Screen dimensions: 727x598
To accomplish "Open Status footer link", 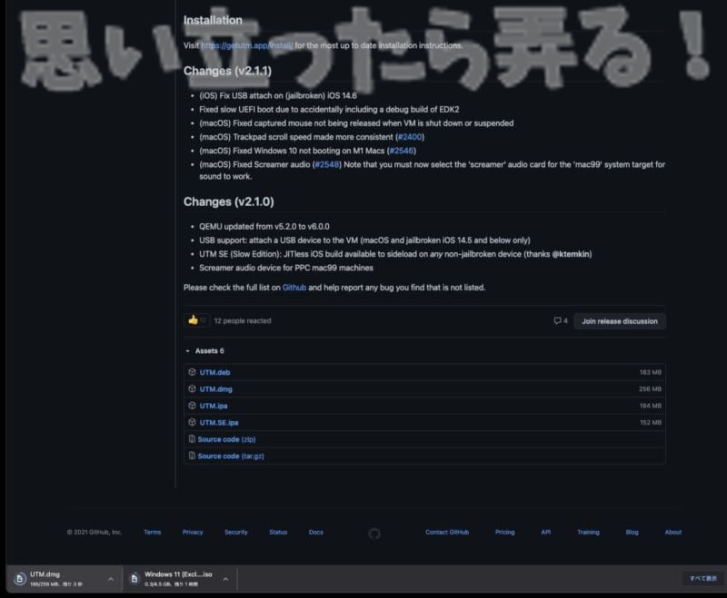I will (278, 533).
